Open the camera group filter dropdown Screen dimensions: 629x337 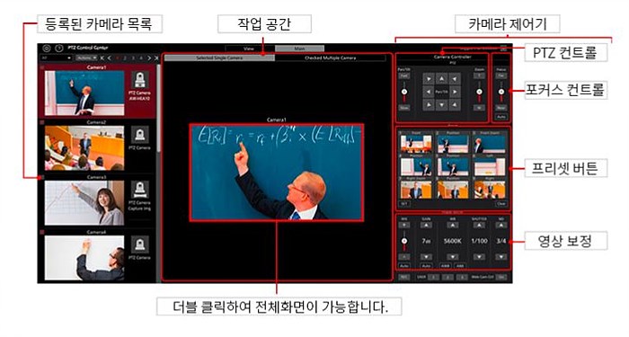(56, 58)
